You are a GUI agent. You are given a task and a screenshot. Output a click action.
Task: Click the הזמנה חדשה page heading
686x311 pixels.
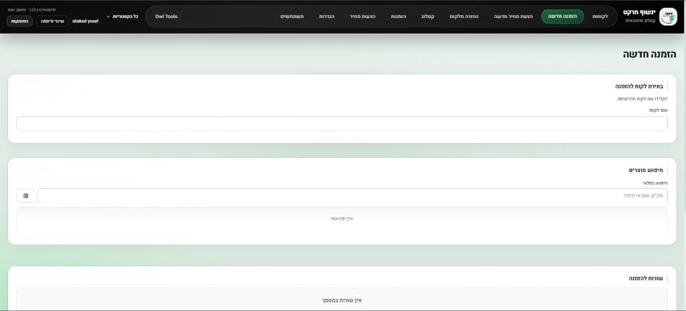click(x=650, y=54)
